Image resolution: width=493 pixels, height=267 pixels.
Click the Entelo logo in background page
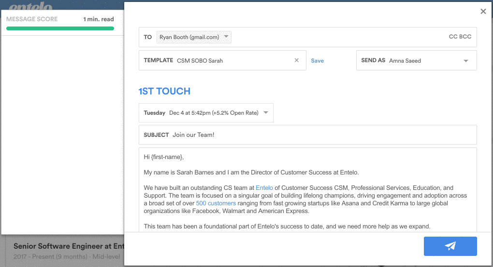coord(30,6)
